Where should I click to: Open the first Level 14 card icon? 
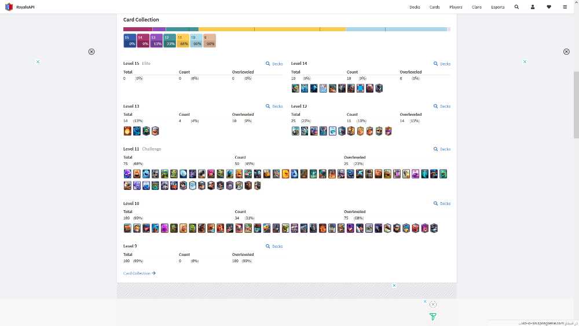295,88
